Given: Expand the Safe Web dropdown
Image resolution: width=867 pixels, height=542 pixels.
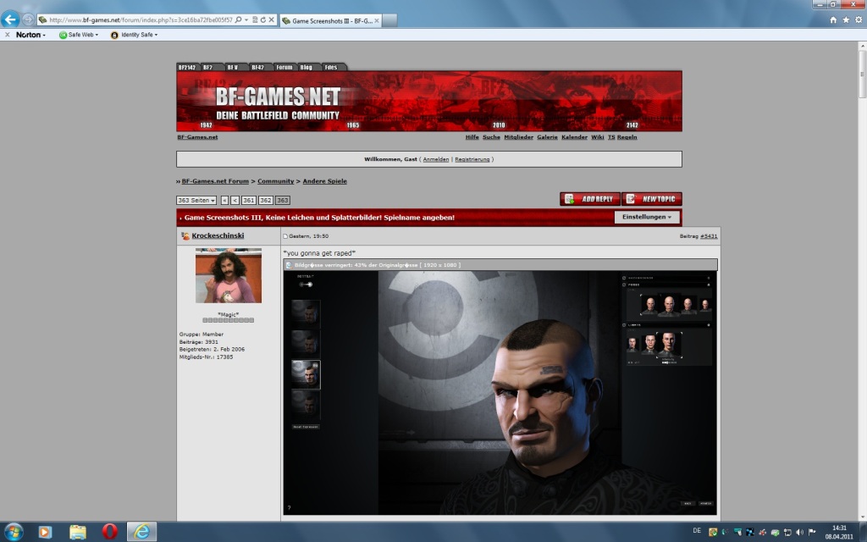Looking at the screenshot, I should pos(79,35).
